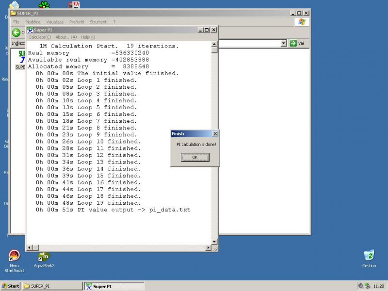This screenshot has height=291, width=388.
Task: Click horizontal scrollbar right arrow in Super PI
Action: (x=209, y=247)
